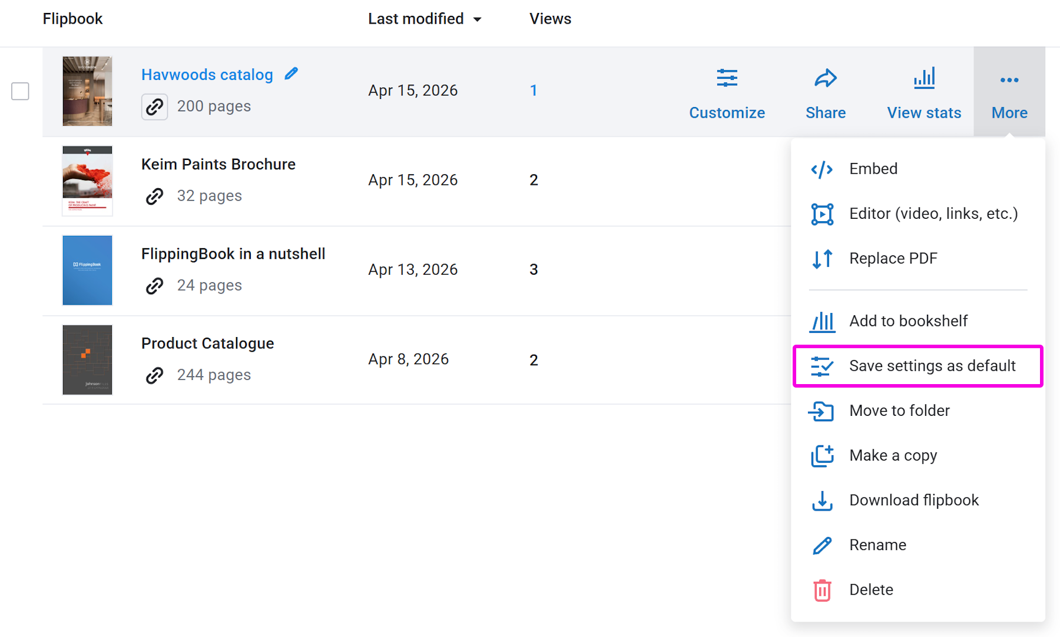This screenshot has width=1060, height=637.
Task: Choose Embed from the menu
Action: [x=873, y=169]
